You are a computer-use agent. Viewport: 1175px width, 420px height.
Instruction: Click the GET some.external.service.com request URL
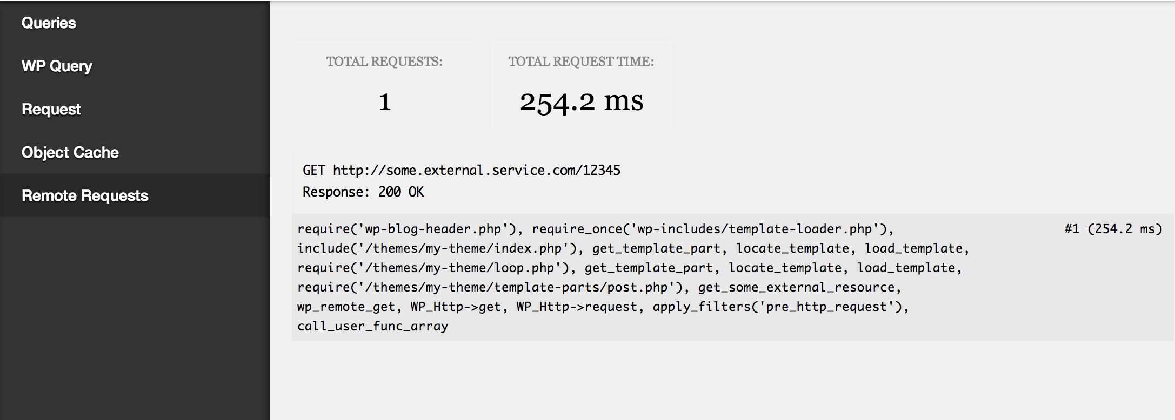click(x=461, y=171)
